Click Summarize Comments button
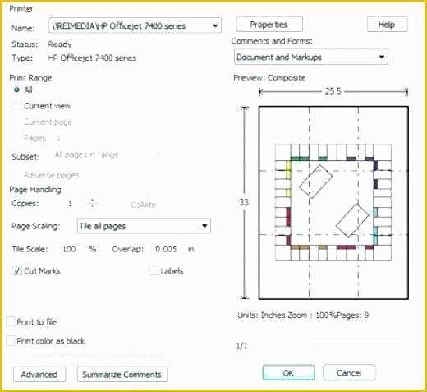This screenshot has height=392, width=427. pyautogui.click(x=122, y=374)
